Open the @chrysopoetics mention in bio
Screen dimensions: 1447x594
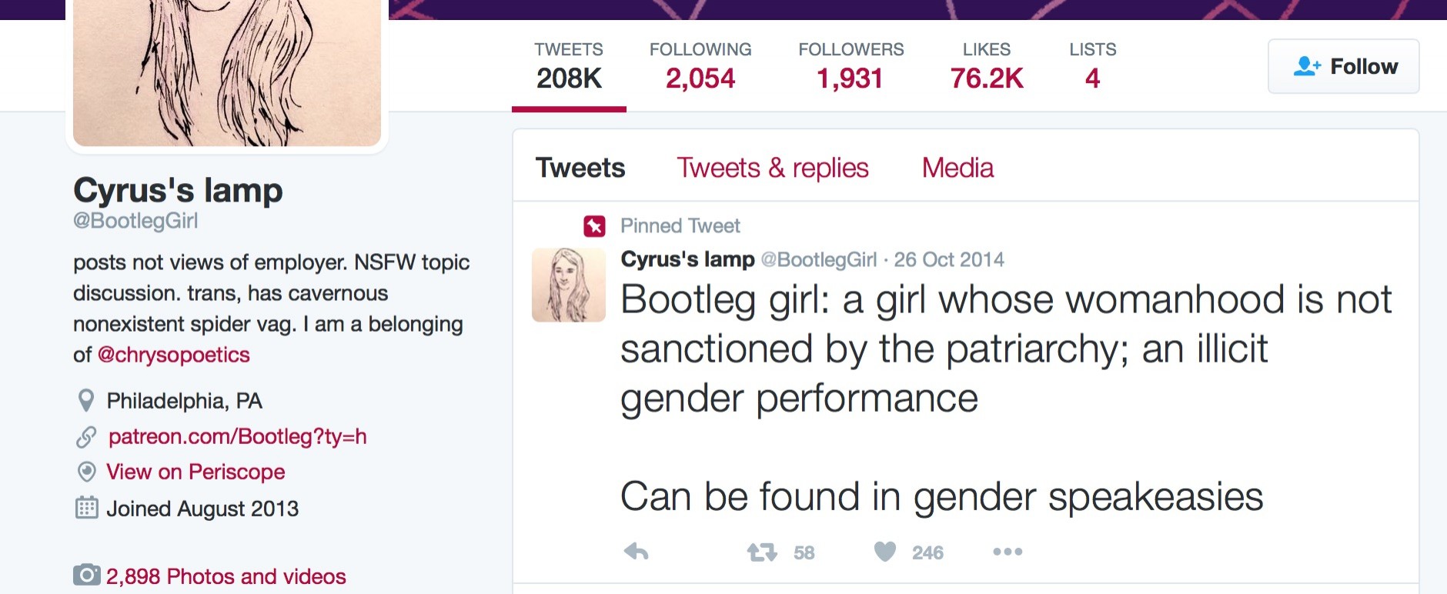(x=174, y=355)
